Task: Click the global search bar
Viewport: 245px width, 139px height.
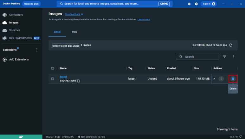Action: (x=114, y=4)
